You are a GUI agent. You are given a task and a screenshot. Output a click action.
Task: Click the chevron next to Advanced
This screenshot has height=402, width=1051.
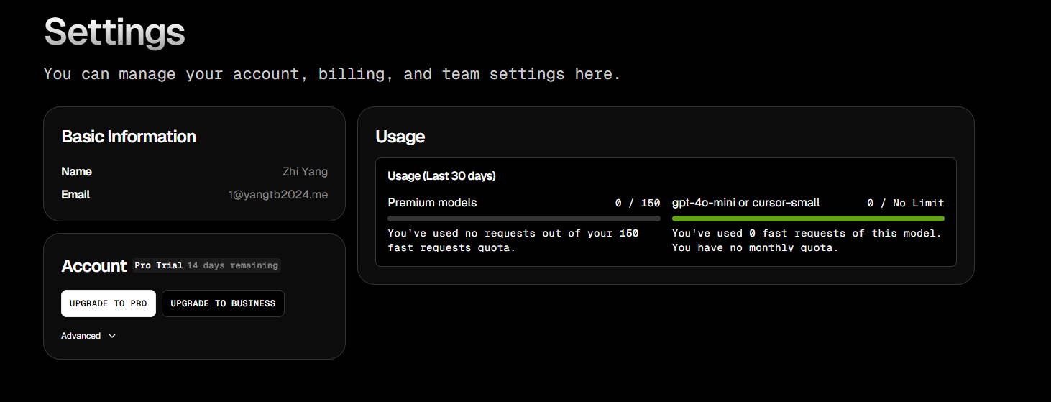pyautogui.click(x=112, y=336)
